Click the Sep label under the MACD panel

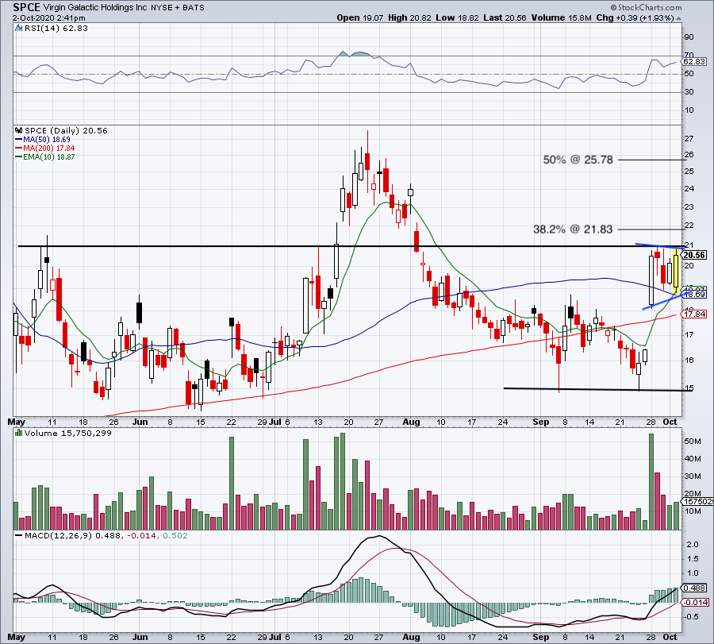click(541, 637)
